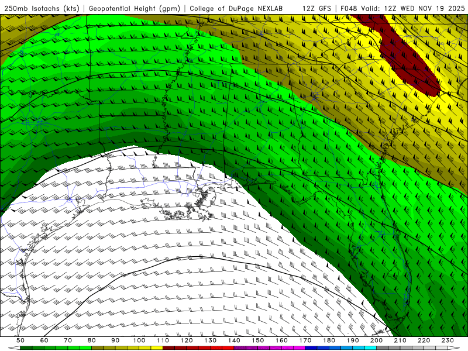Click the 130 knot legend label
This screenshot has height=351, width=468.
211,340
